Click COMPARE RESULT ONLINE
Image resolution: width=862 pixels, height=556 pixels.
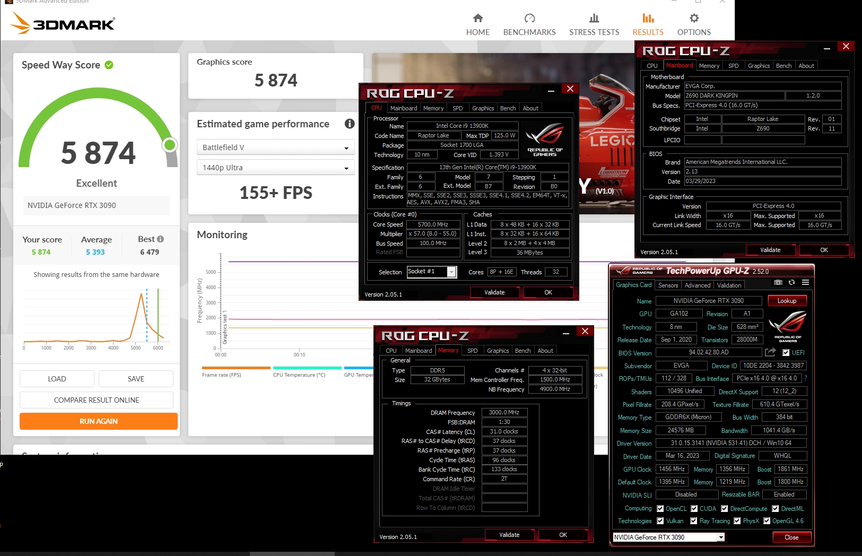click(x=97, y=400)
